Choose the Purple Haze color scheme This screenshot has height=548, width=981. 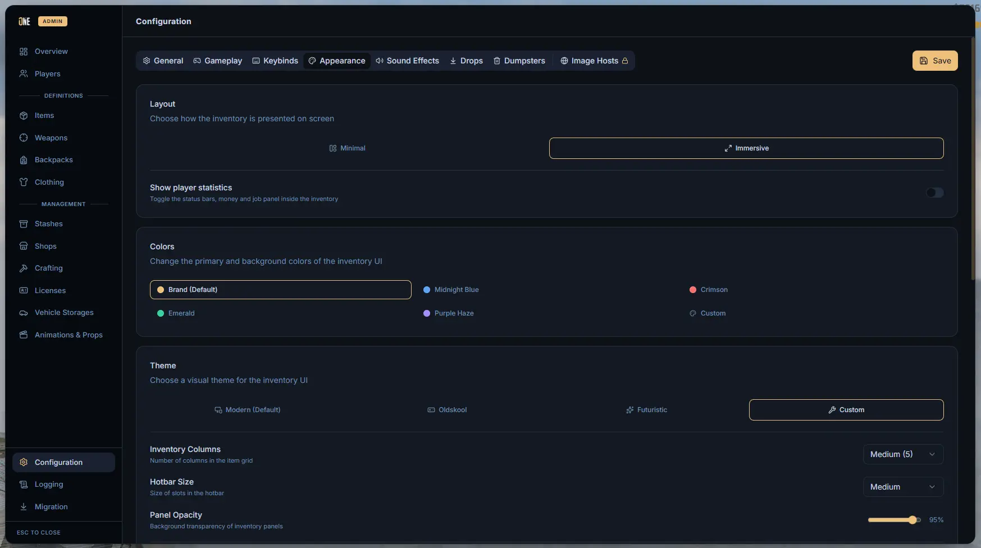[547, 313]
